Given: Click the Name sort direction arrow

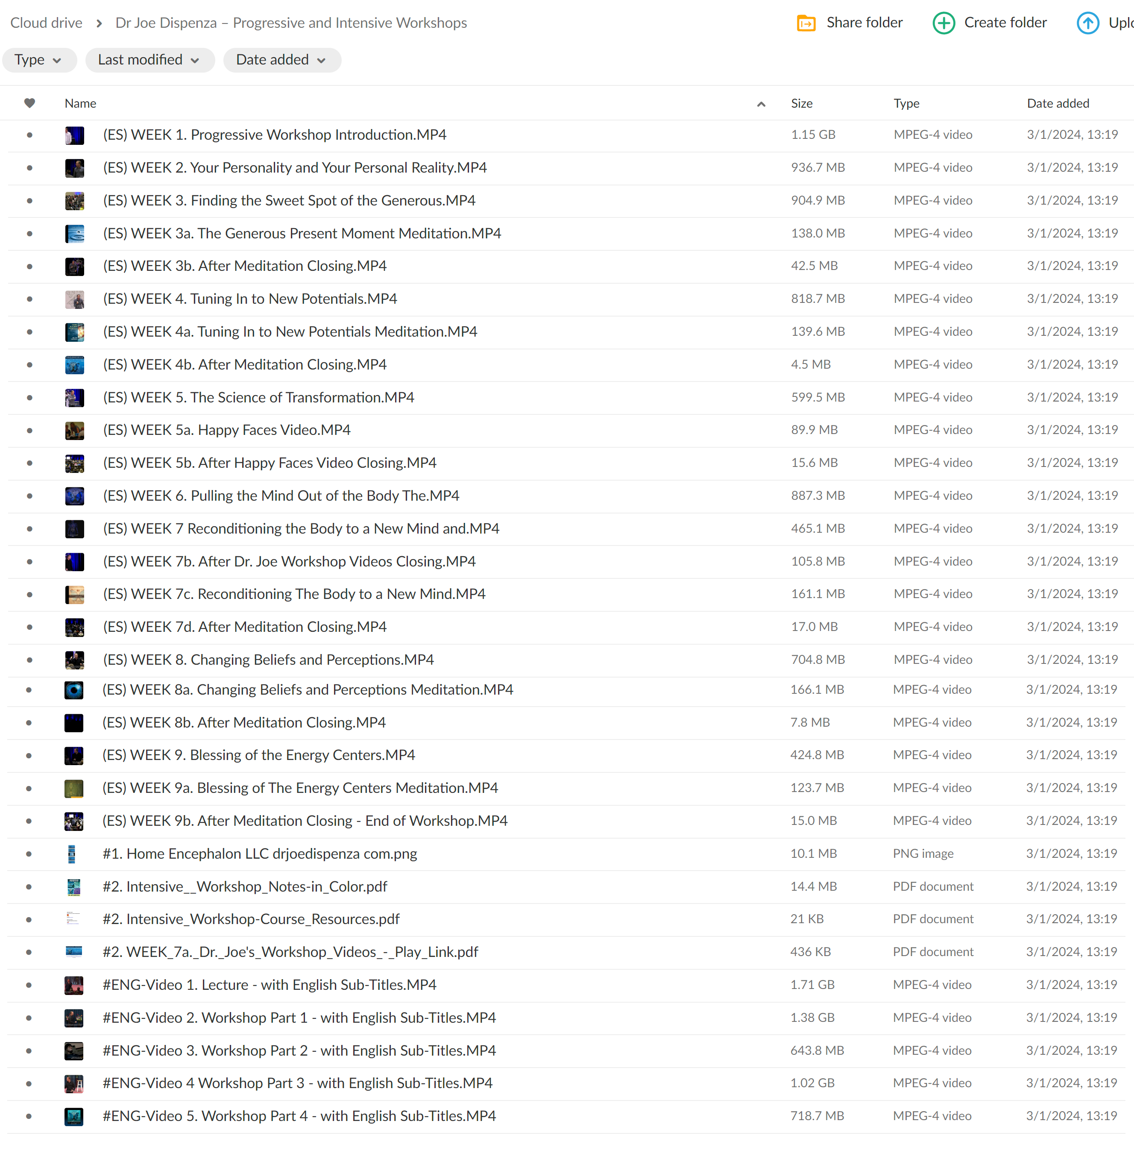Looking at the screenshot, I should pos(761,104).
